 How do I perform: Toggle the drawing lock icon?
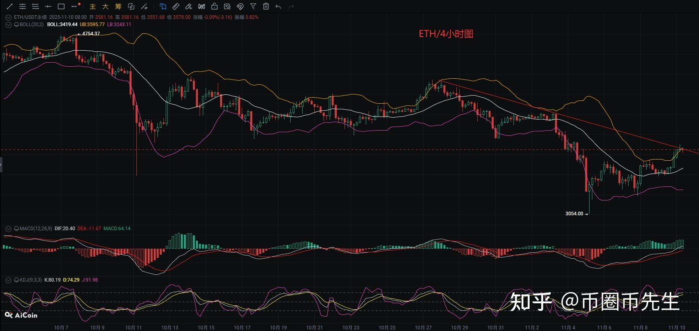point(214,6)
